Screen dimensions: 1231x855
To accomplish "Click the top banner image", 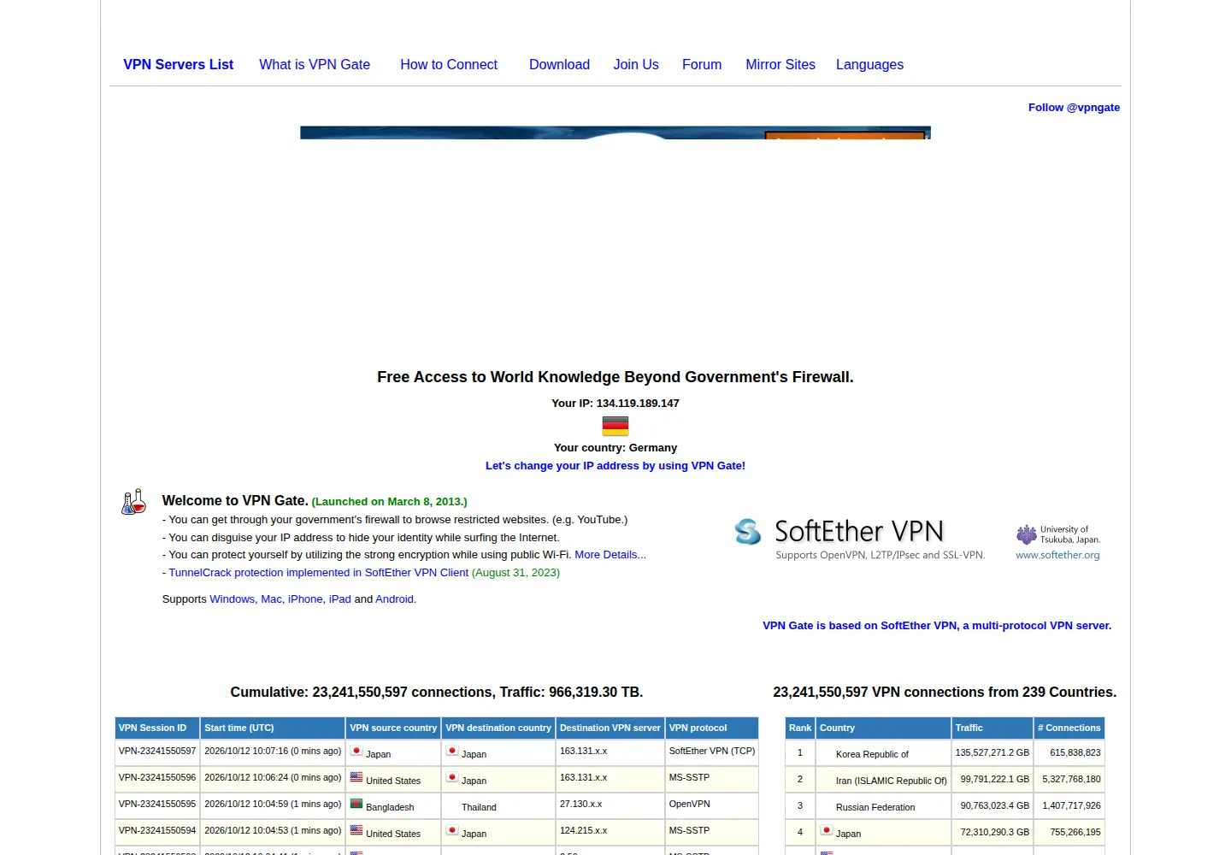I will point(615,133).
